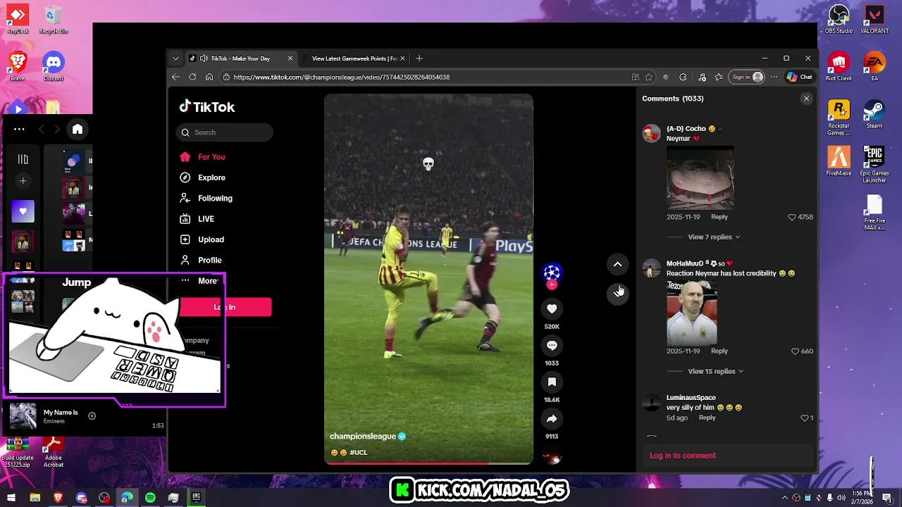Open AnyDesk desktop shortcut
Screen dimensions: 902x507
(18, 20)
